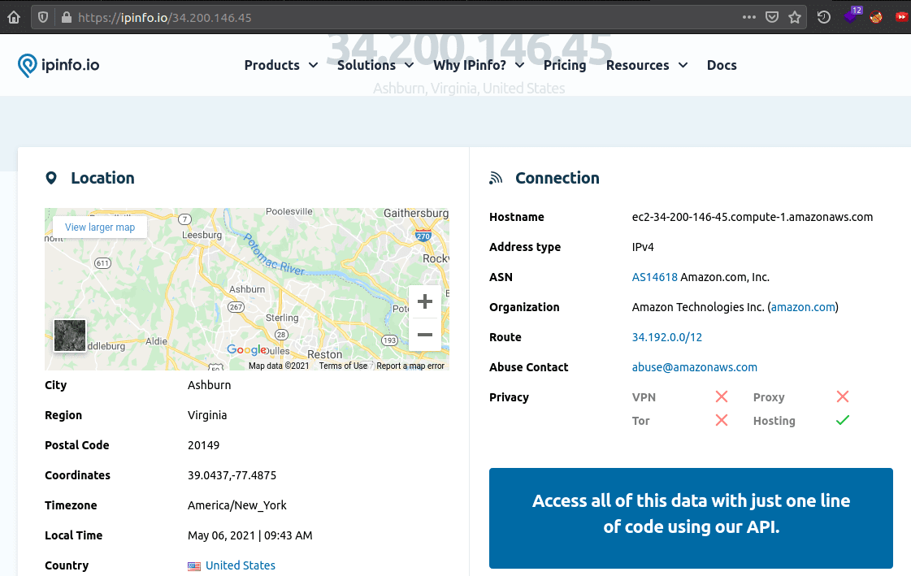Click the Connection signal icon
The width and height of the screenshot is (911, 576).
click(496, 178)
